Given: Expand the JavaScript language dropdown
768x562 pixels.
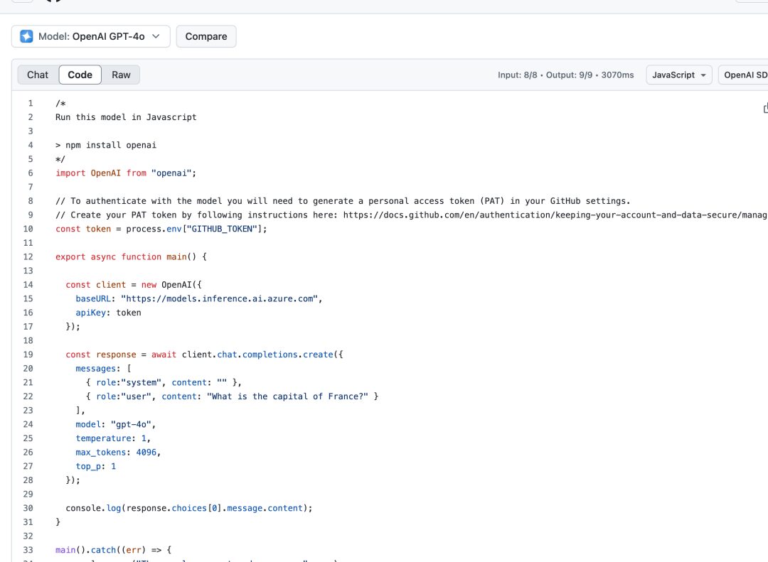Looking at the screenshot, I should pos(678,75).
